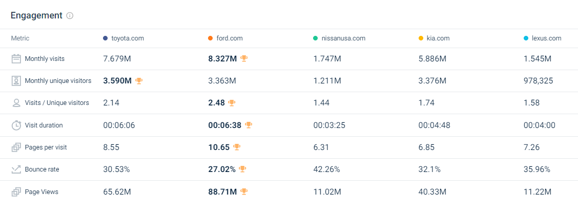The height and width of the screenshot is (214, 578).
Task: Click the Engagement section title
Action: click(36, 15)
